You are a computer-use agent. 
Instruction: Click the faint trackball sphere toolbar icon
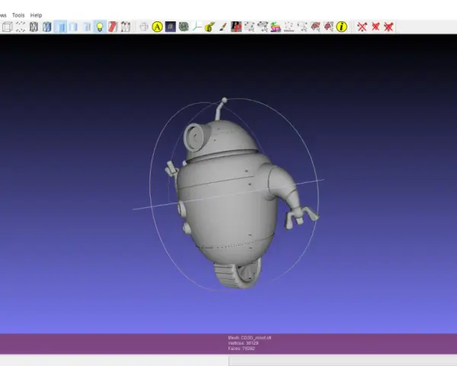(x=144, y=27)
